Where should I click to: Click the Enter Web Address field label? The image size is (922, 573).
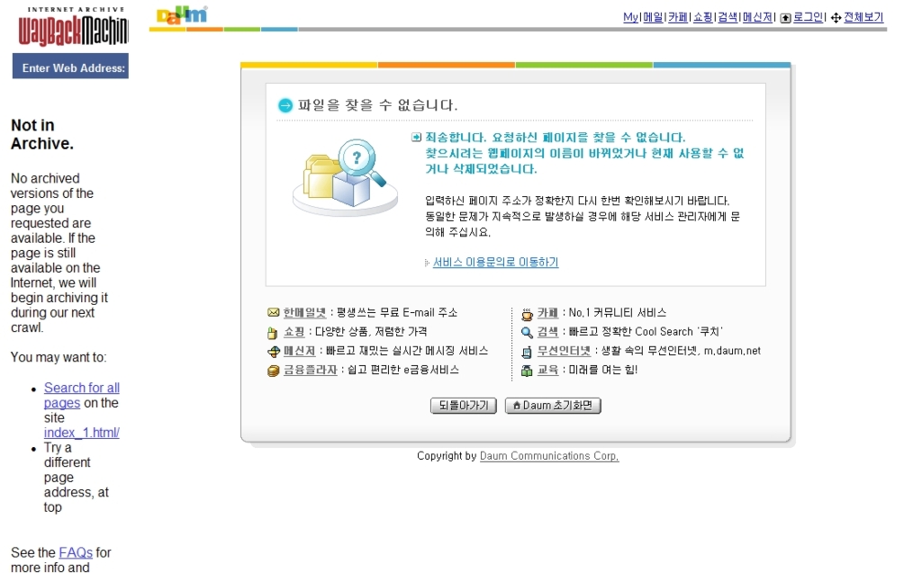(74, 68)
